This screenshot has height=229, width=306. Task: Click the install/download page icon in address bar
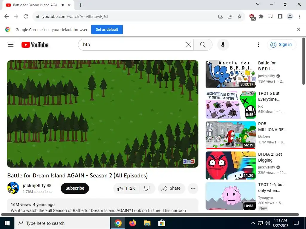220,17
